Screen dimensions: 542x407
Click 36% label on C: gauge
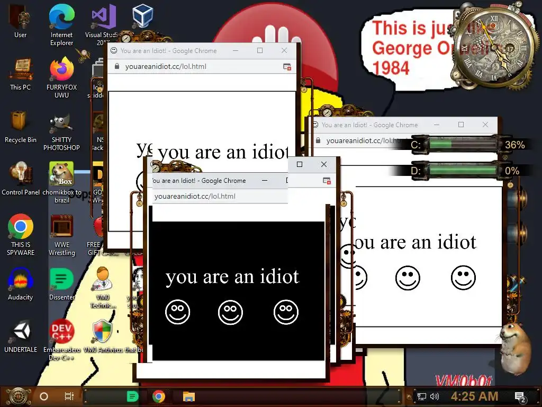[514, 145]
